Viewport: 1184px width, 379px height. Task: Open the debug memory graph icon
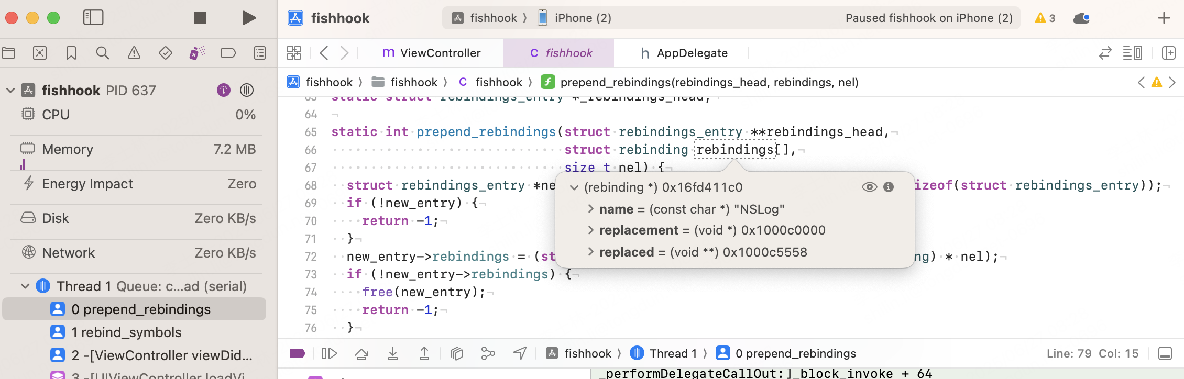(x=488, y=354)
